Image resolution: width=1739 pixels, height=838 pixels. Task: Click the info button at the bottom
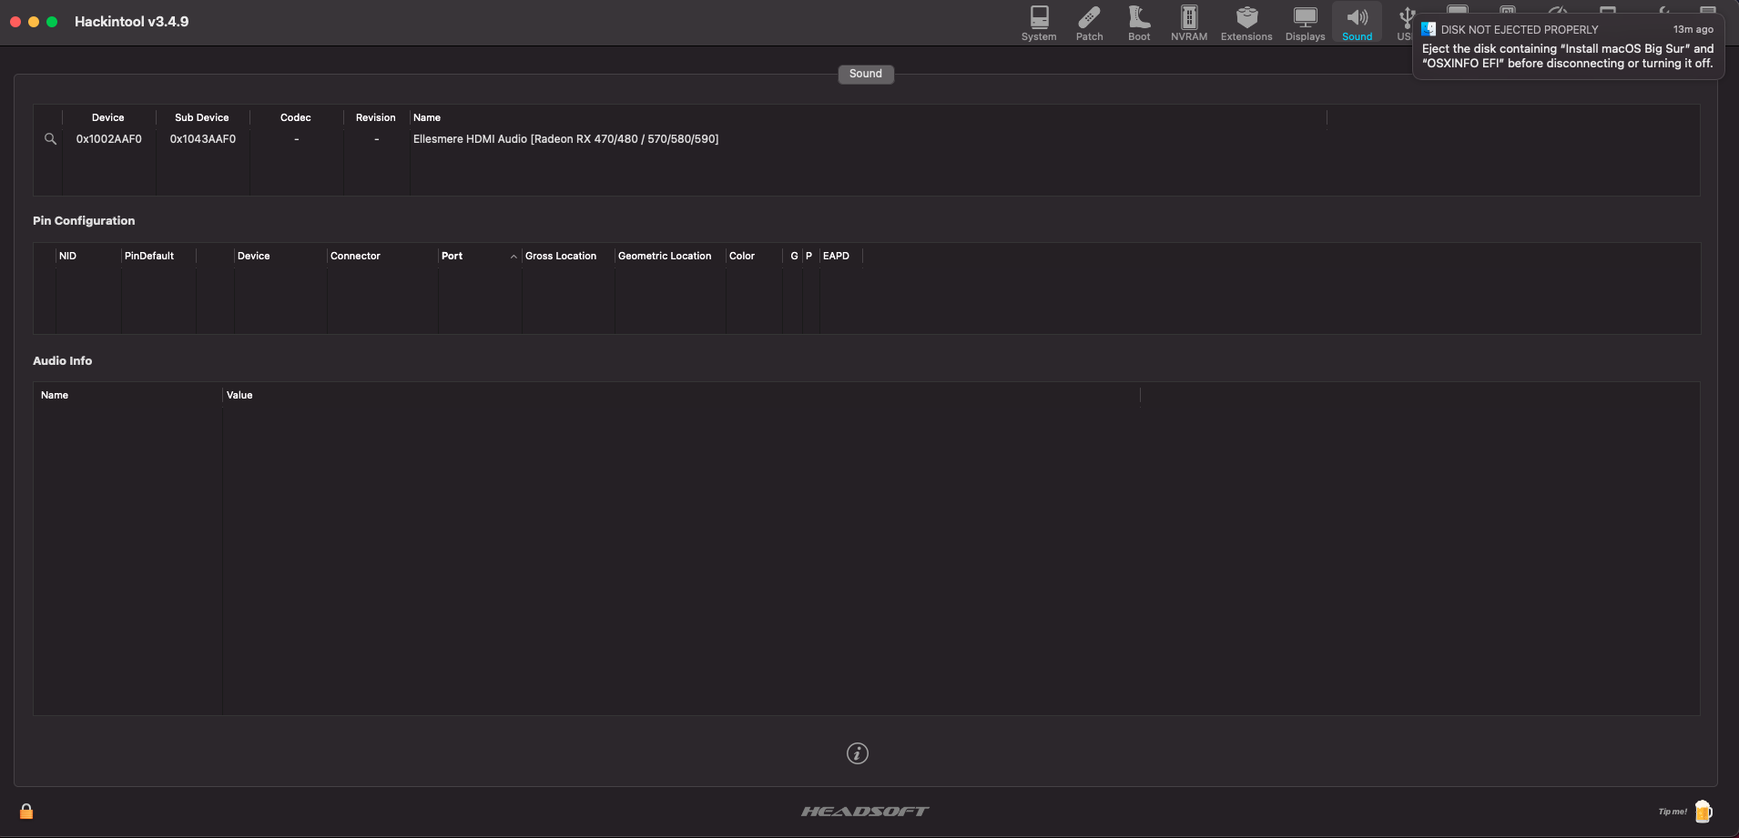click(856, 752)
